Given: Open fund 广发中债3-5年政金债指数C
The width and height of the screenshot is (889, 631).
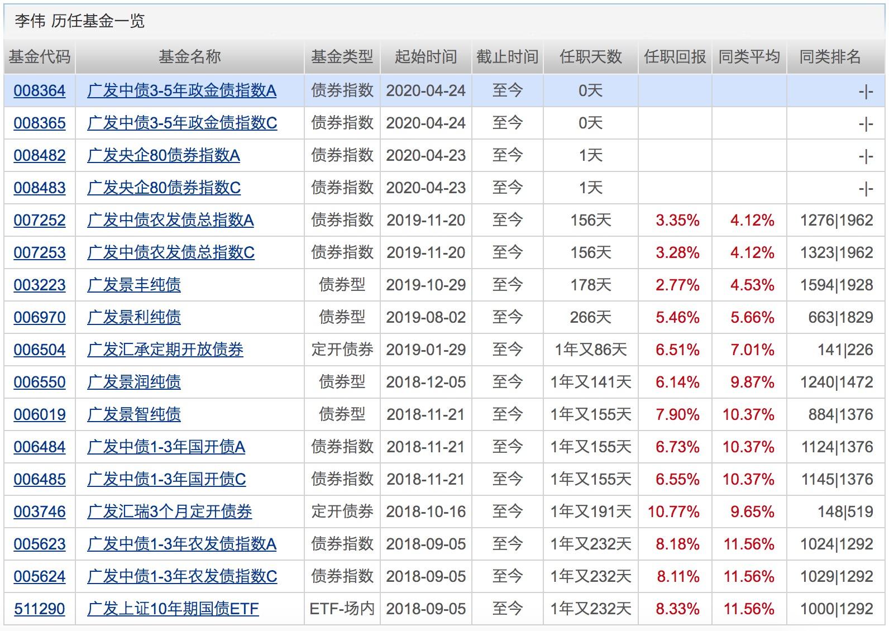Looking at the screenshot, I should click(x=182, y=123).
